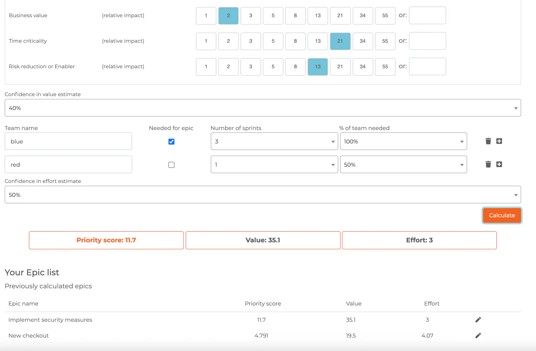Click custom Risk reduction input field

point(427,67)
